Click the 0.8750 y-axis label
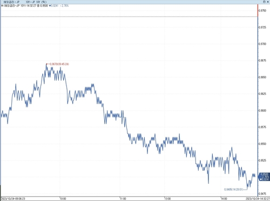This screenshot has width=270, height=201. point(262,11)
